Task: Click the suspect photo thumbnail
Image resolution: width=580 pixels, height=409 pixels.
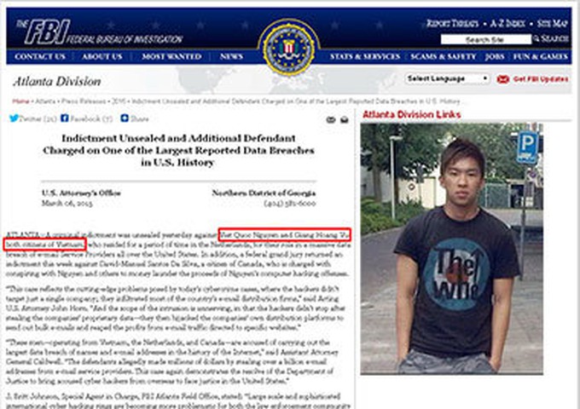Action: point(452,249)
